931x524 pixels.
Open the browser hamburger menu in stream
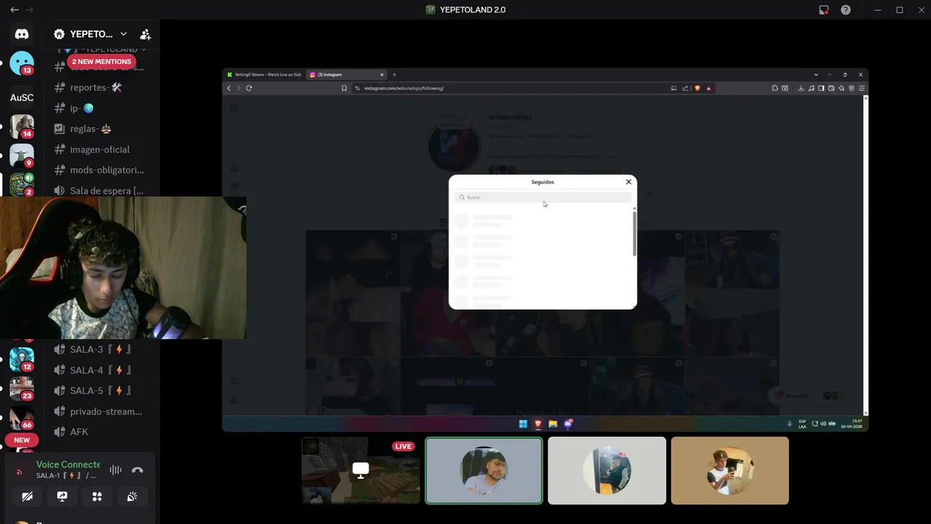tap(862, 88)
